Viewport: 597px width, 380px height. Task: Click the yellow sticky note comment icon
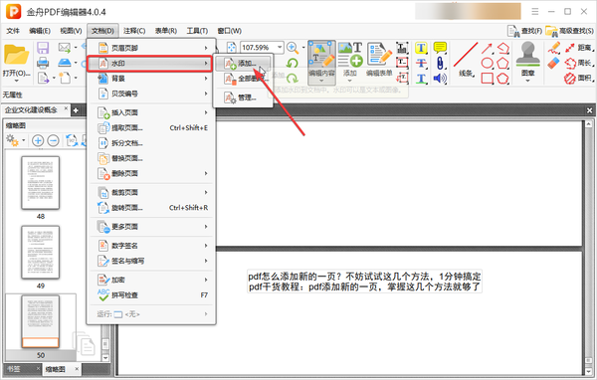[440, 48]
